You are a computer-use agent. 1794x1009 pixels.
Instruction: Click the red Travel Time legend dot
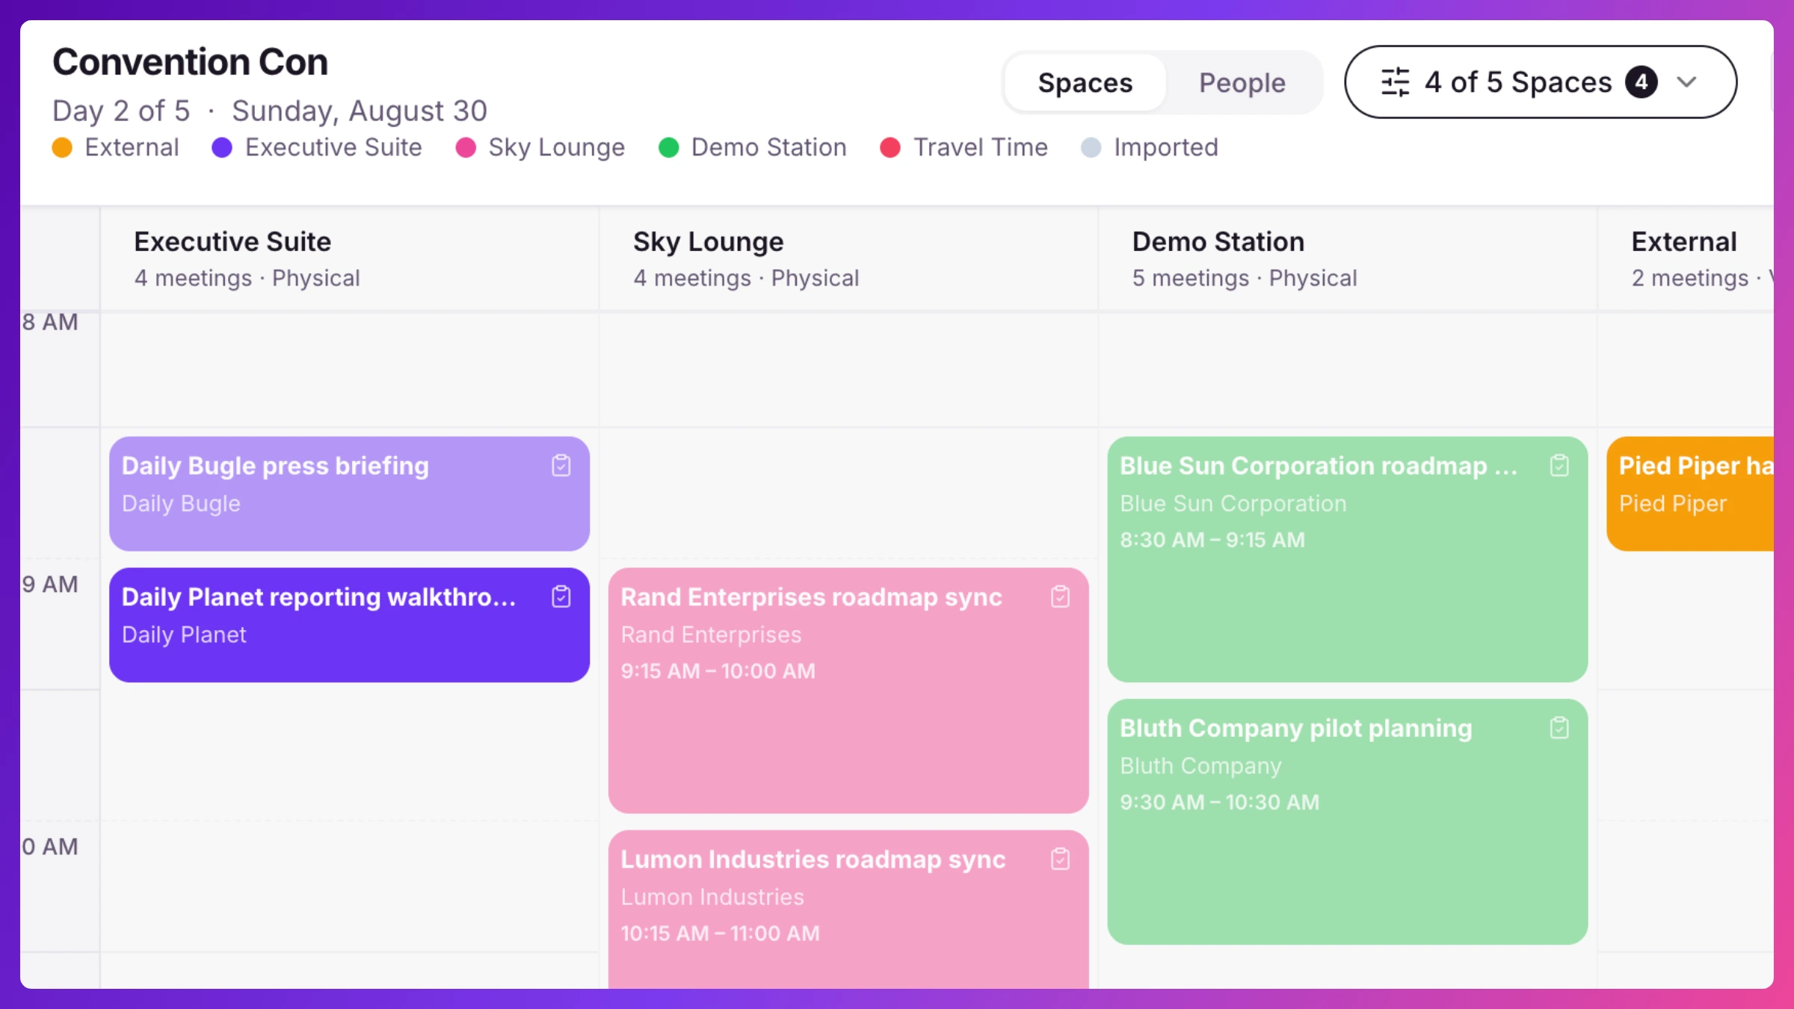(x=890, y=147)
